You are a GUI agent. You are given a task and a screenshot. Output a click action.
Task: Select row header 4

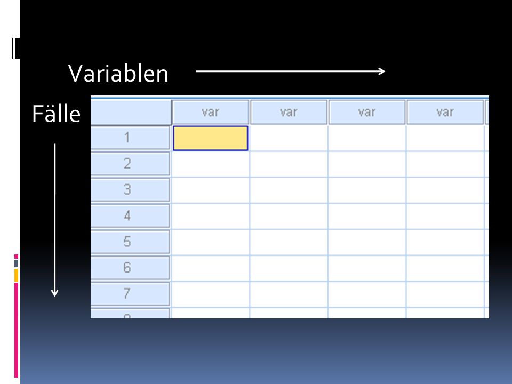[130, 216]
